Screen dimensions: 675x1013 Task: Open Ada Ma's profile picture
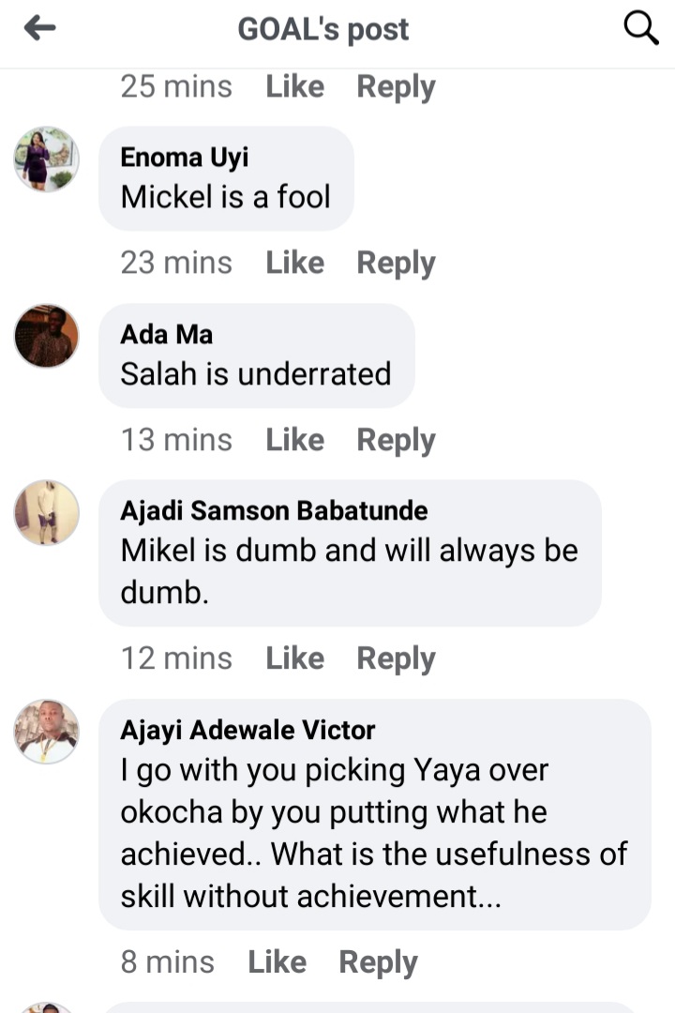(x=47, y=336)
